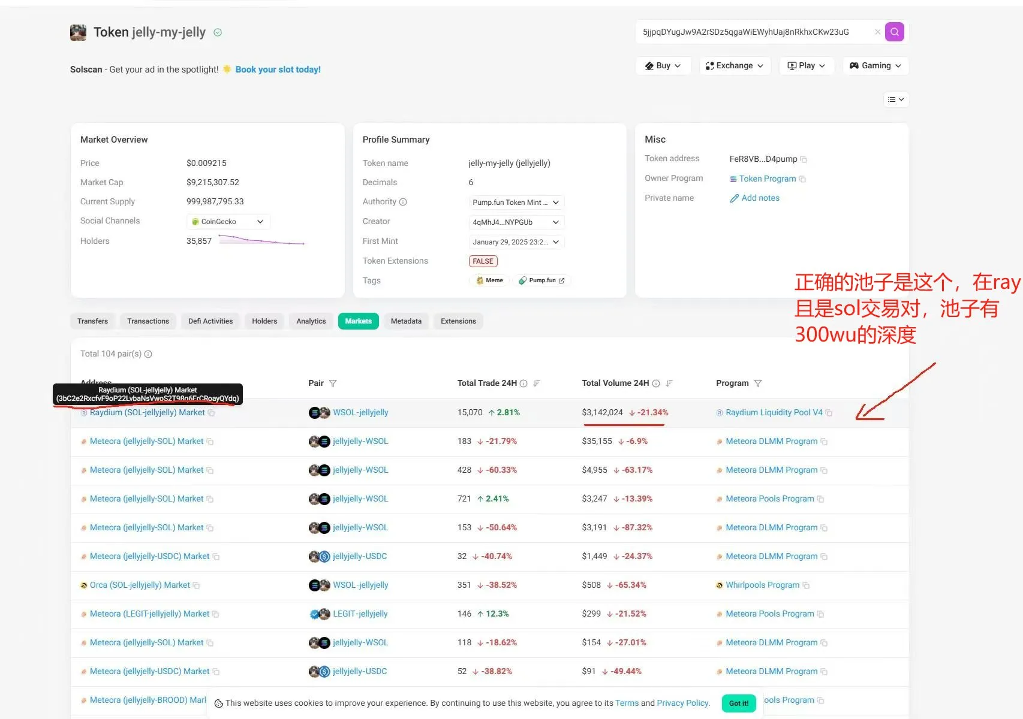This screenshot has width=1023, height=719.
Task: Copy the Orca (SOL-jellyjelly) Market address
Action: point(196,585)
